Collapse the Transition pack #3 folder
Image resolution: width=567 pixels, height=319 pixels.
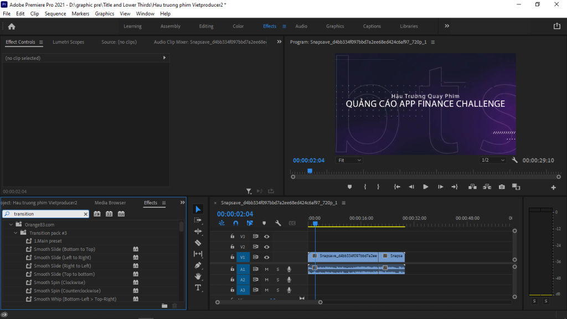point(15,232)
